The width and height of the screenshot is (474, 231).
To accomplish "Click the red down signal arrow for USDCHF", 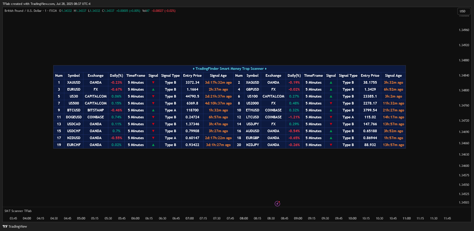I will pyautogui.click(x=153, y=131).
